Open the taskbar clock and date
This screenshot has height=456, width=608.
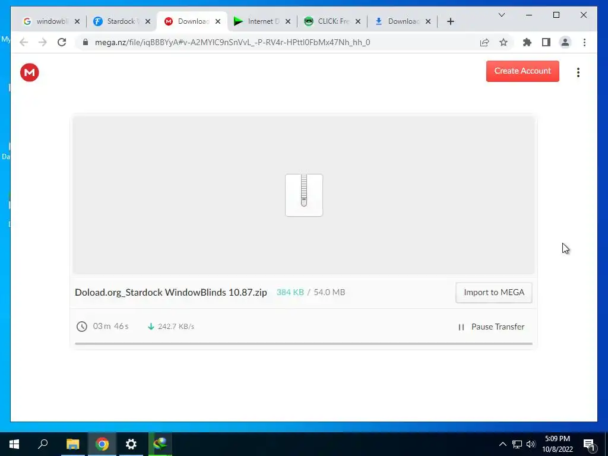pos(557,444)
